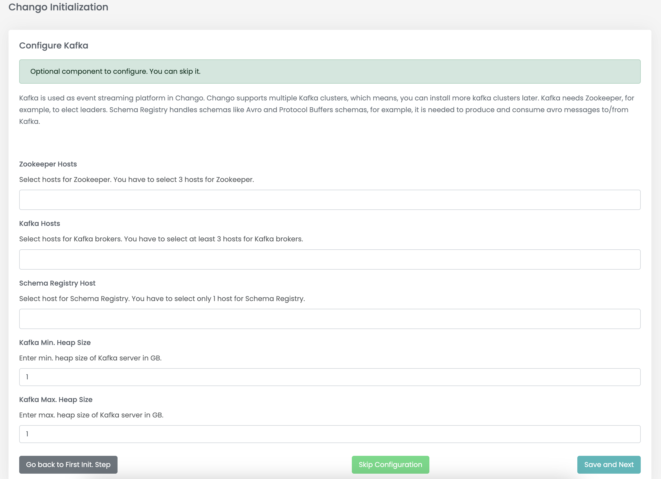Click the Save and Next button
Viewport: 661px width, 479px height.
(609, 465)
